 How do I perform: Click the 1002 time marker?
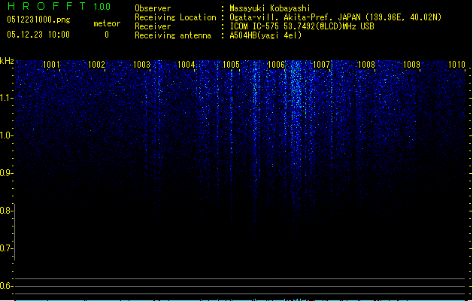click(x=96, y=64)
